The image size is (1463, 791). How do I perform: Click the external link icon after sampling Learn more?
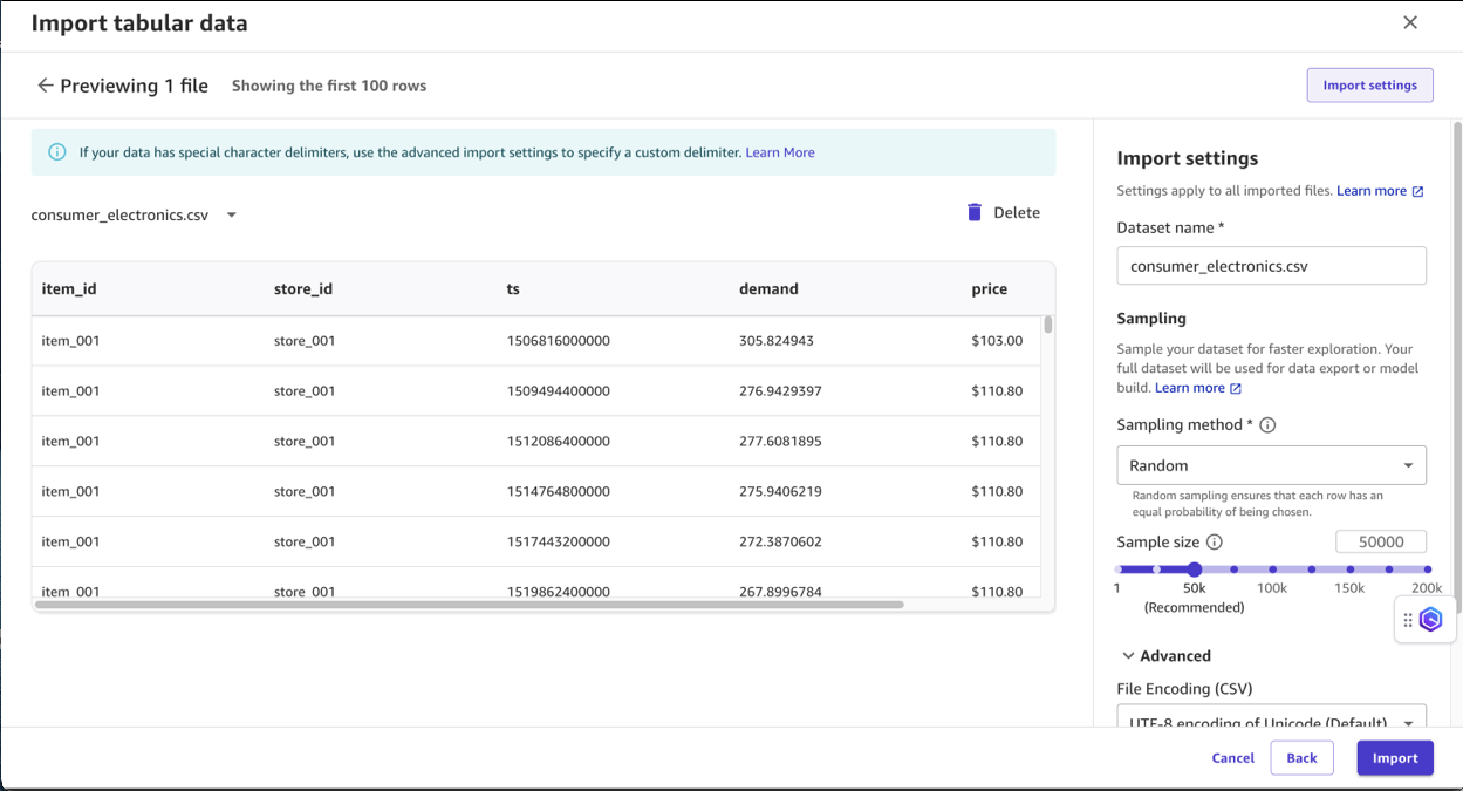coord(1235,388)
